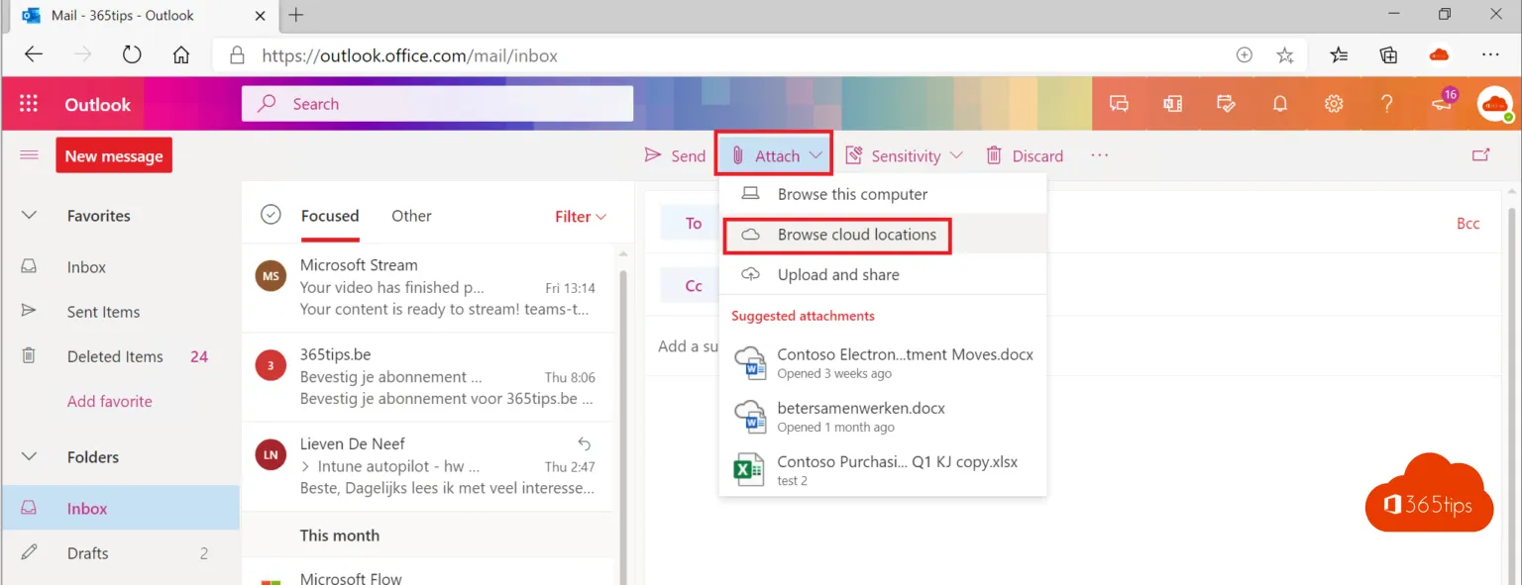Open the Settings gear
The image size is (1522, 585).
1334,104
